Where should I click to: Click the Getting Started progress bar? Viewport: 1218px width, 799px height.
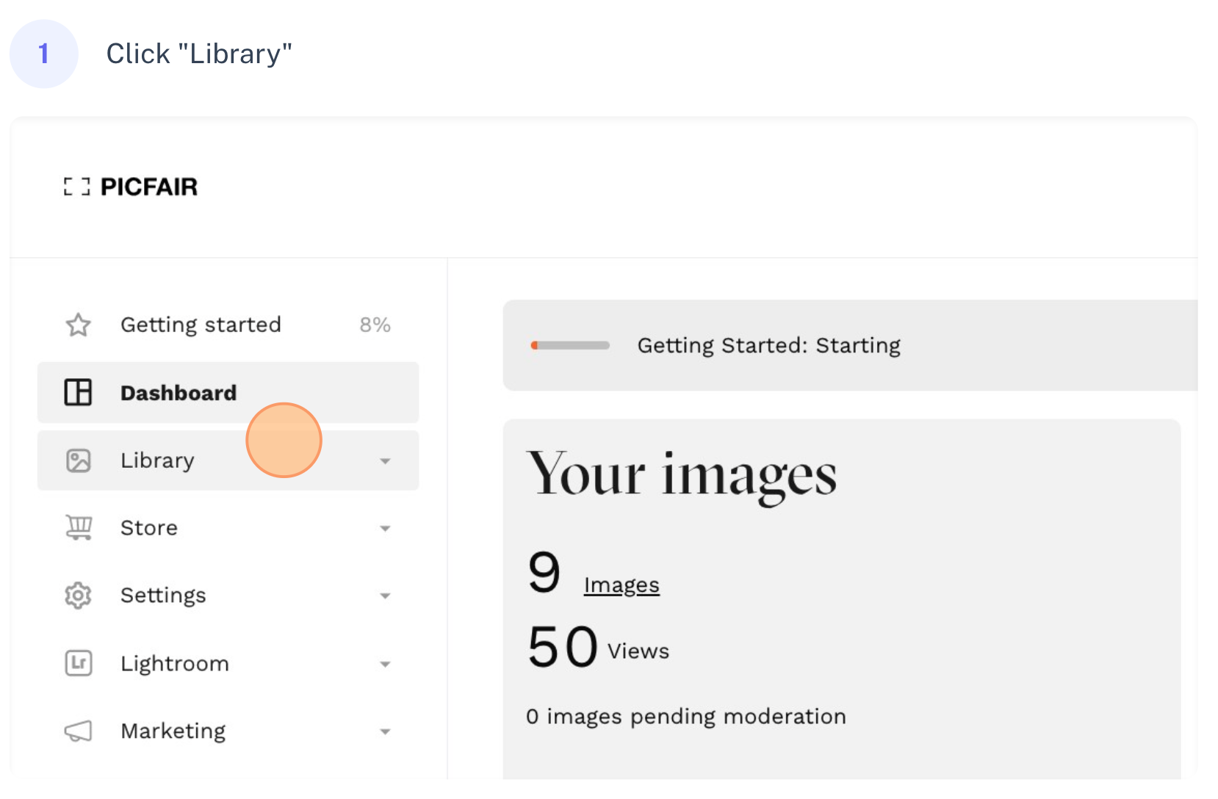pos(570,345)
